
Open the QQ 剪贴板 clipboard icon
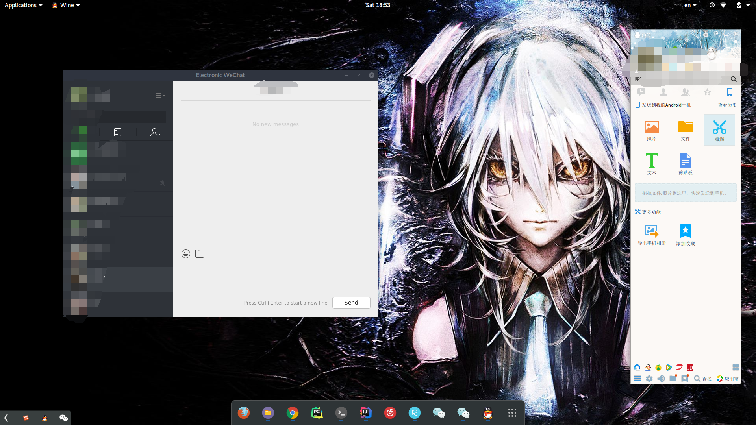click(686, 164)
